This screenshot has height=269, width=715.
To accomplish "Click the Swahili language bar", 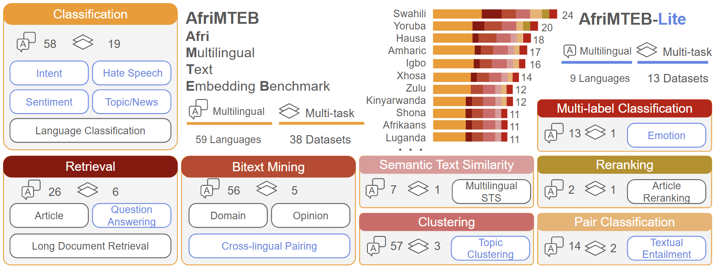I will point(494,14).
